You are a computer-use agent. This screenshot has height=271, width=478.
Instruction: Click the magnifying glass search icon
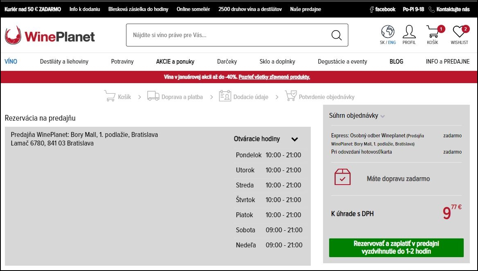[x=336, y=35]
